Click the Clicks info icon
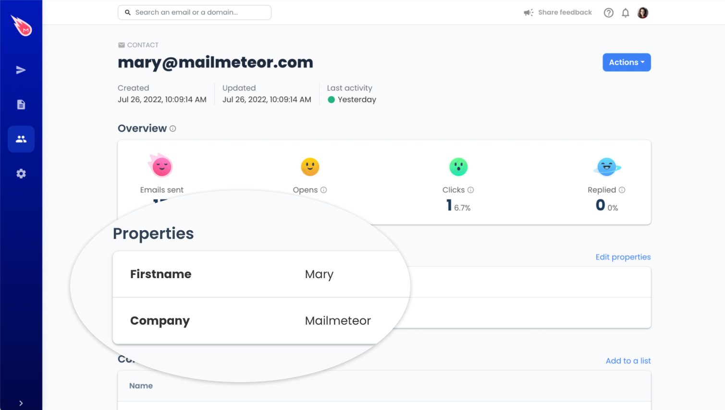 471,190
